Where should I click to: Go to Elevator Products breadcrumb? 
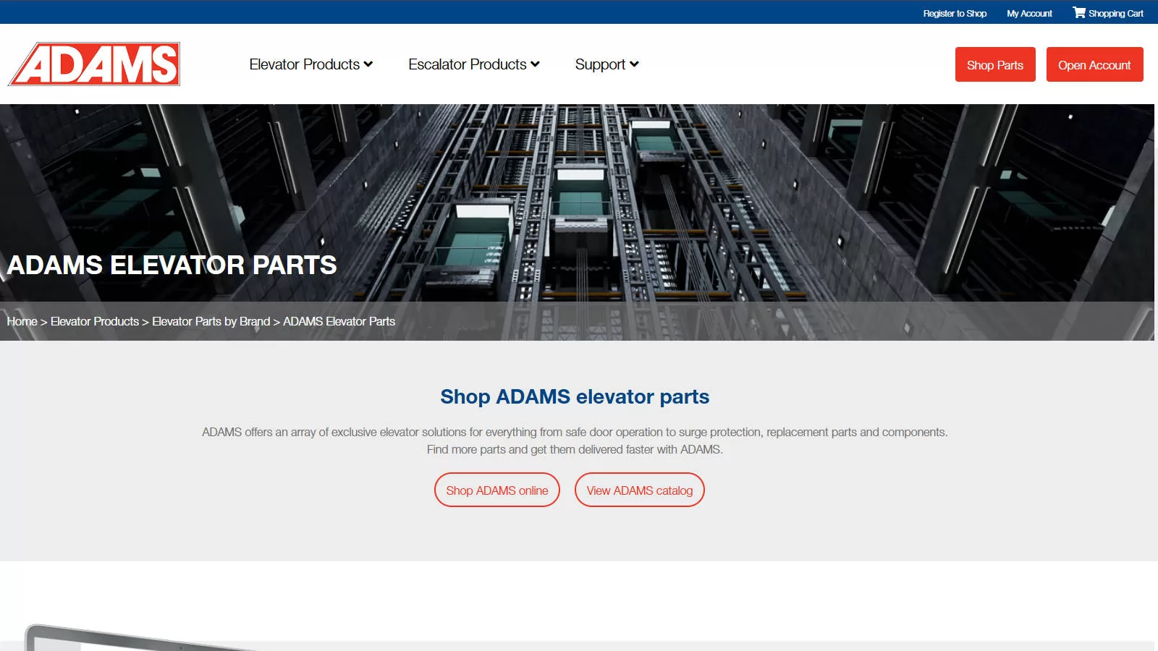click(x=95, y=321)
